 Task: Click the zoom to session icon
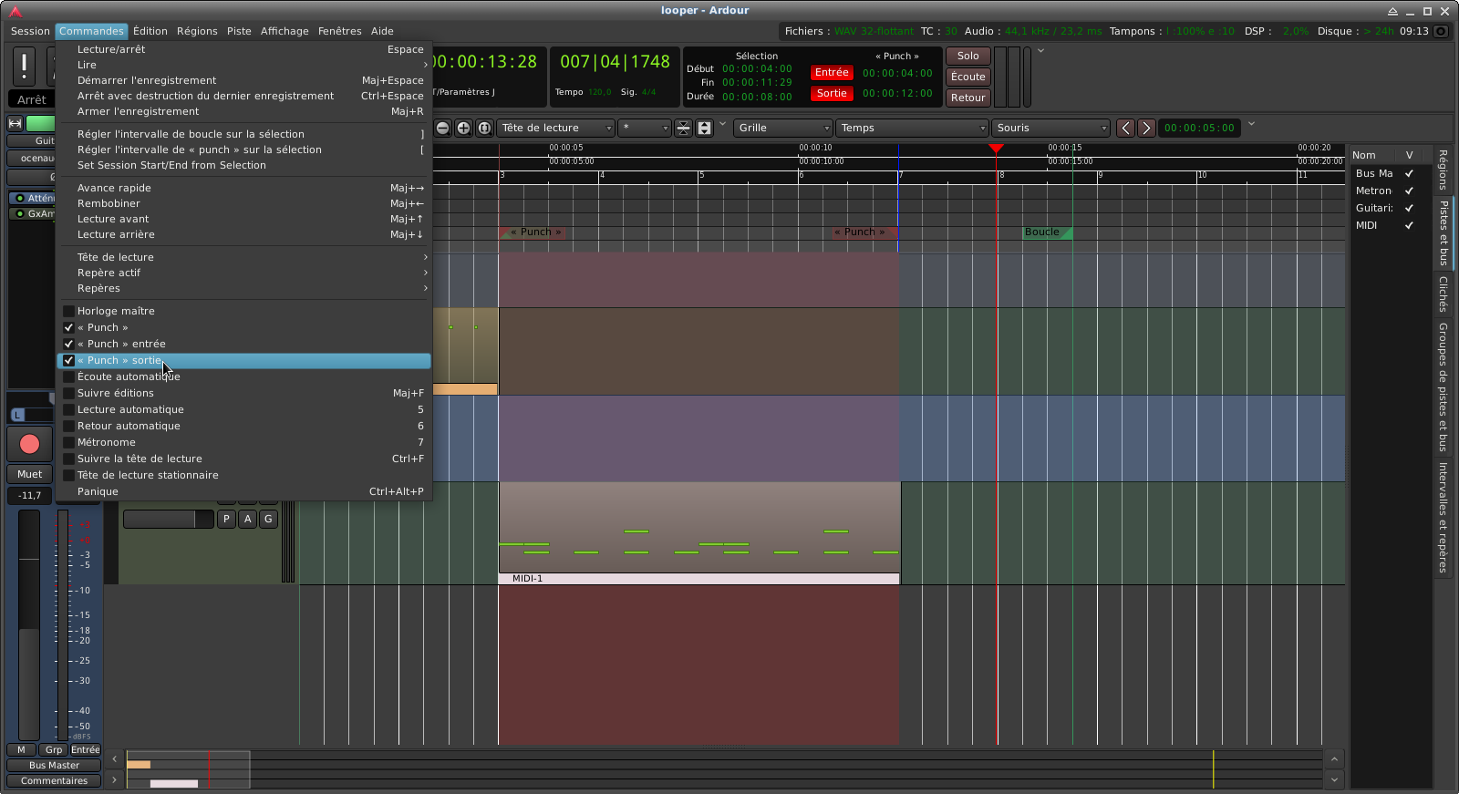484,129
